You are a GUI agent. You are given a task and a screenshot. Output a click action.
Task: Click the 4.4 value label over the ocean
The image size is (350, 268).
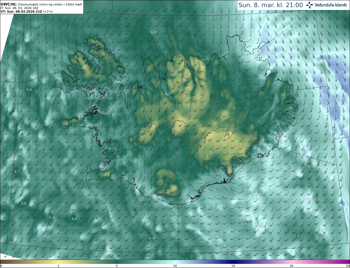coord(51,218)
